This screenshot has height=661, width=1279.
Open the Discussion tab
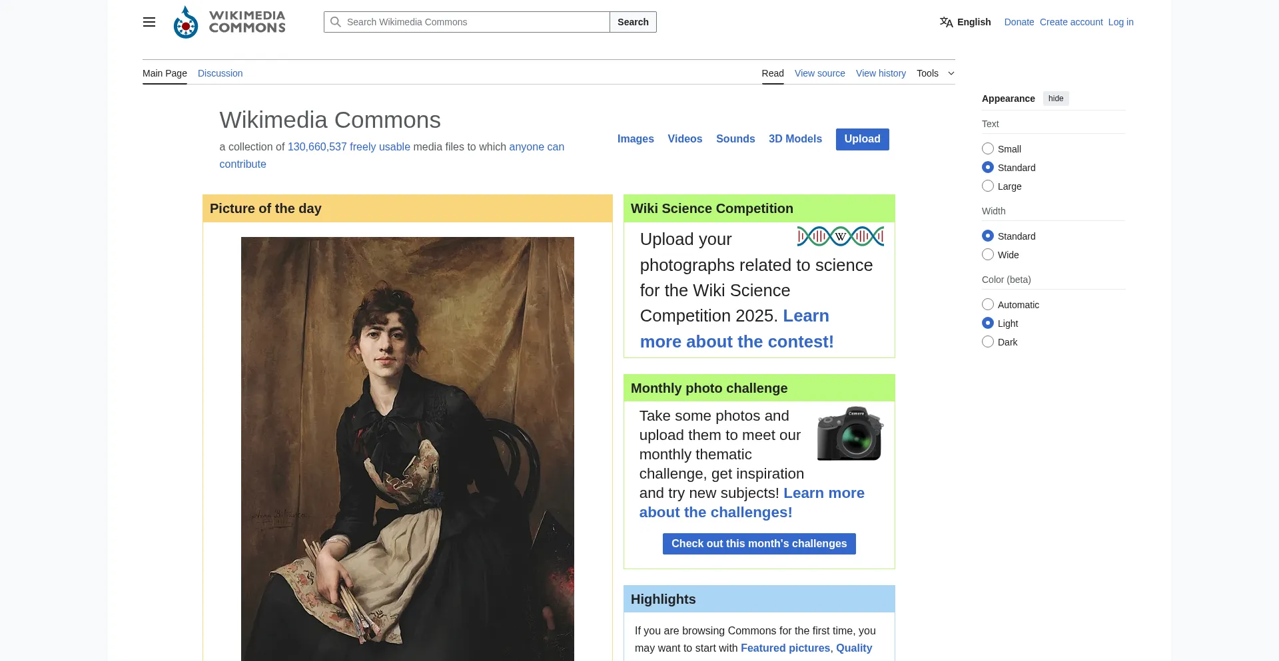coord(220,73)
